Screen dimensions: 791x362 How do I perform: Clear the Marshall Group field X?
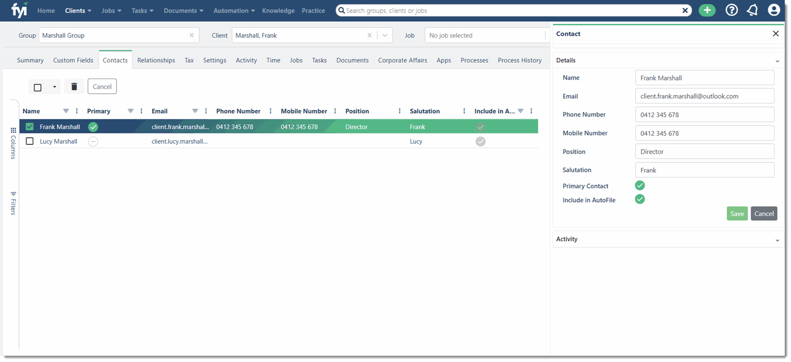coord(192,36)
